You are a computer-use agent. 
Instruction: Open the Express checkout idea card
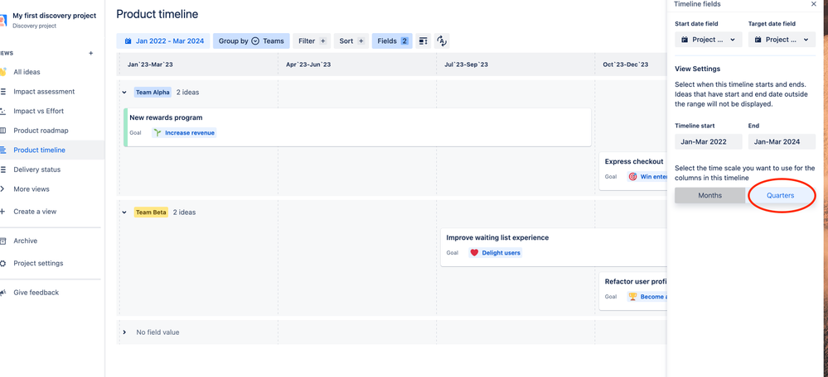point(633,171)
